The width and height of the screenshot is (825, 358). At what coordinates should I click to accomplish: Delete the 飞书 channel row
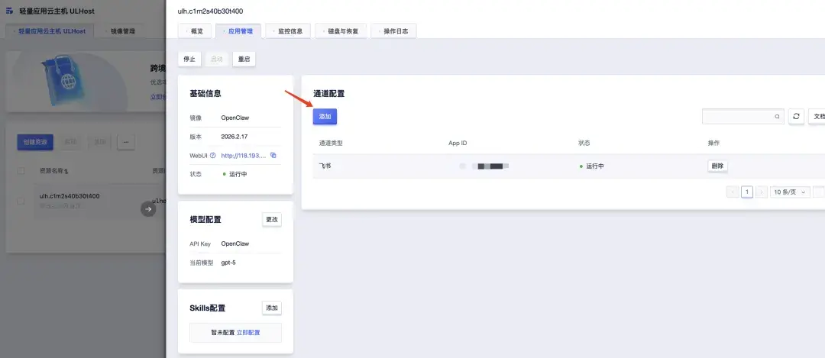(717, 166)
